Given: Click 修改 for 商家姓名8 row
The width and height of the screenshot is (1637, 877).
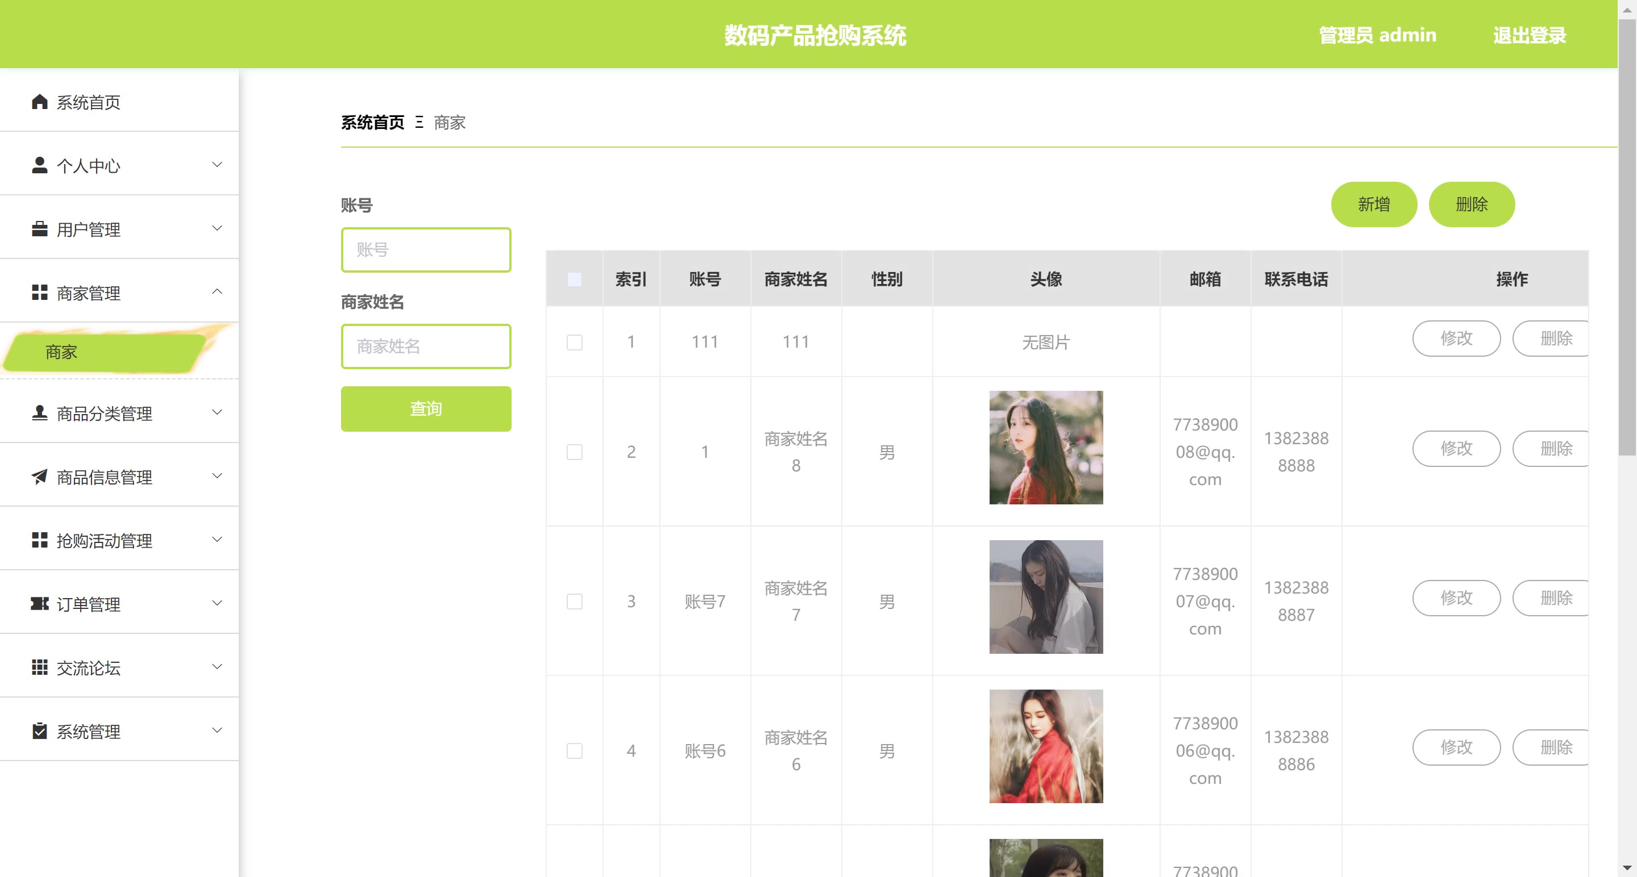Looking at the screenshot, I should pos(1456,448).
